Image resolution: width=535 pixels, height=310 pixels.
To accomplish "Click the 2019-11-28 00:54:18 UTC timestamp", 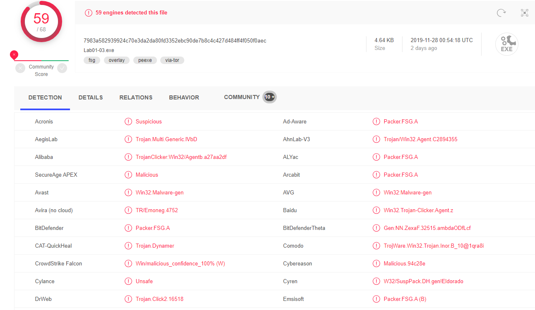I will coord(441,40).
